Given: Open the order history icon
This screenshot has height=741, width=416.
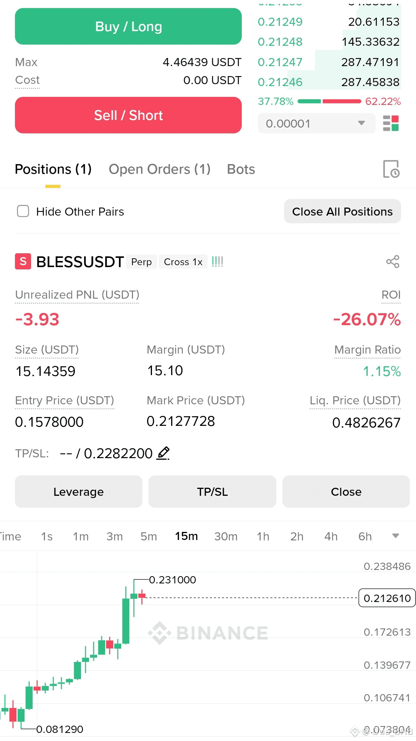Looking at the screenshot, I should (391, 169).
